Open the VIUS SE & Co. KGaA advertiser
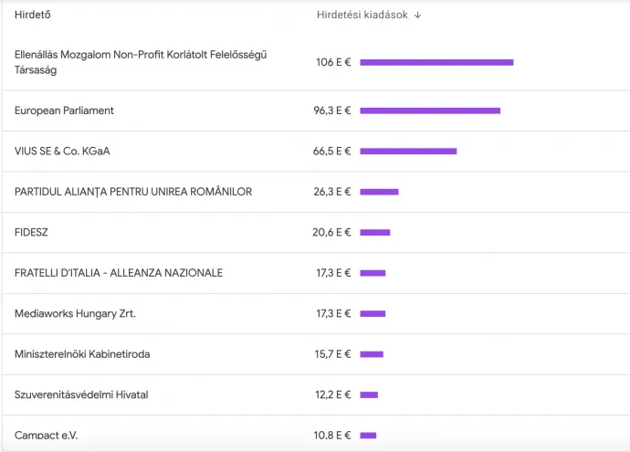Screen dimensions: 630x452 coord(62,151)
